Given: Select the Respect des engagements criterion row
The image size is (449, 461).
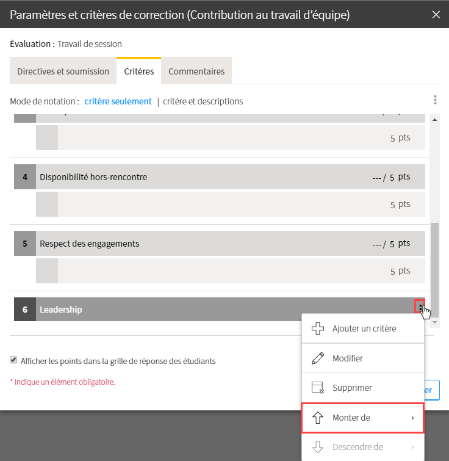Looking at the screenshot, I should coord(220,243).
